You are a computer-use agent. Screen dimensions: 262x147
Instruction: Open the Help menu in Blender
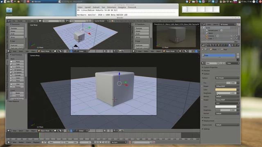tap(35, 21)
